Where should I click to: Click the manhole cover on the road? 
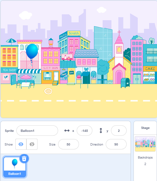[48, 91]
